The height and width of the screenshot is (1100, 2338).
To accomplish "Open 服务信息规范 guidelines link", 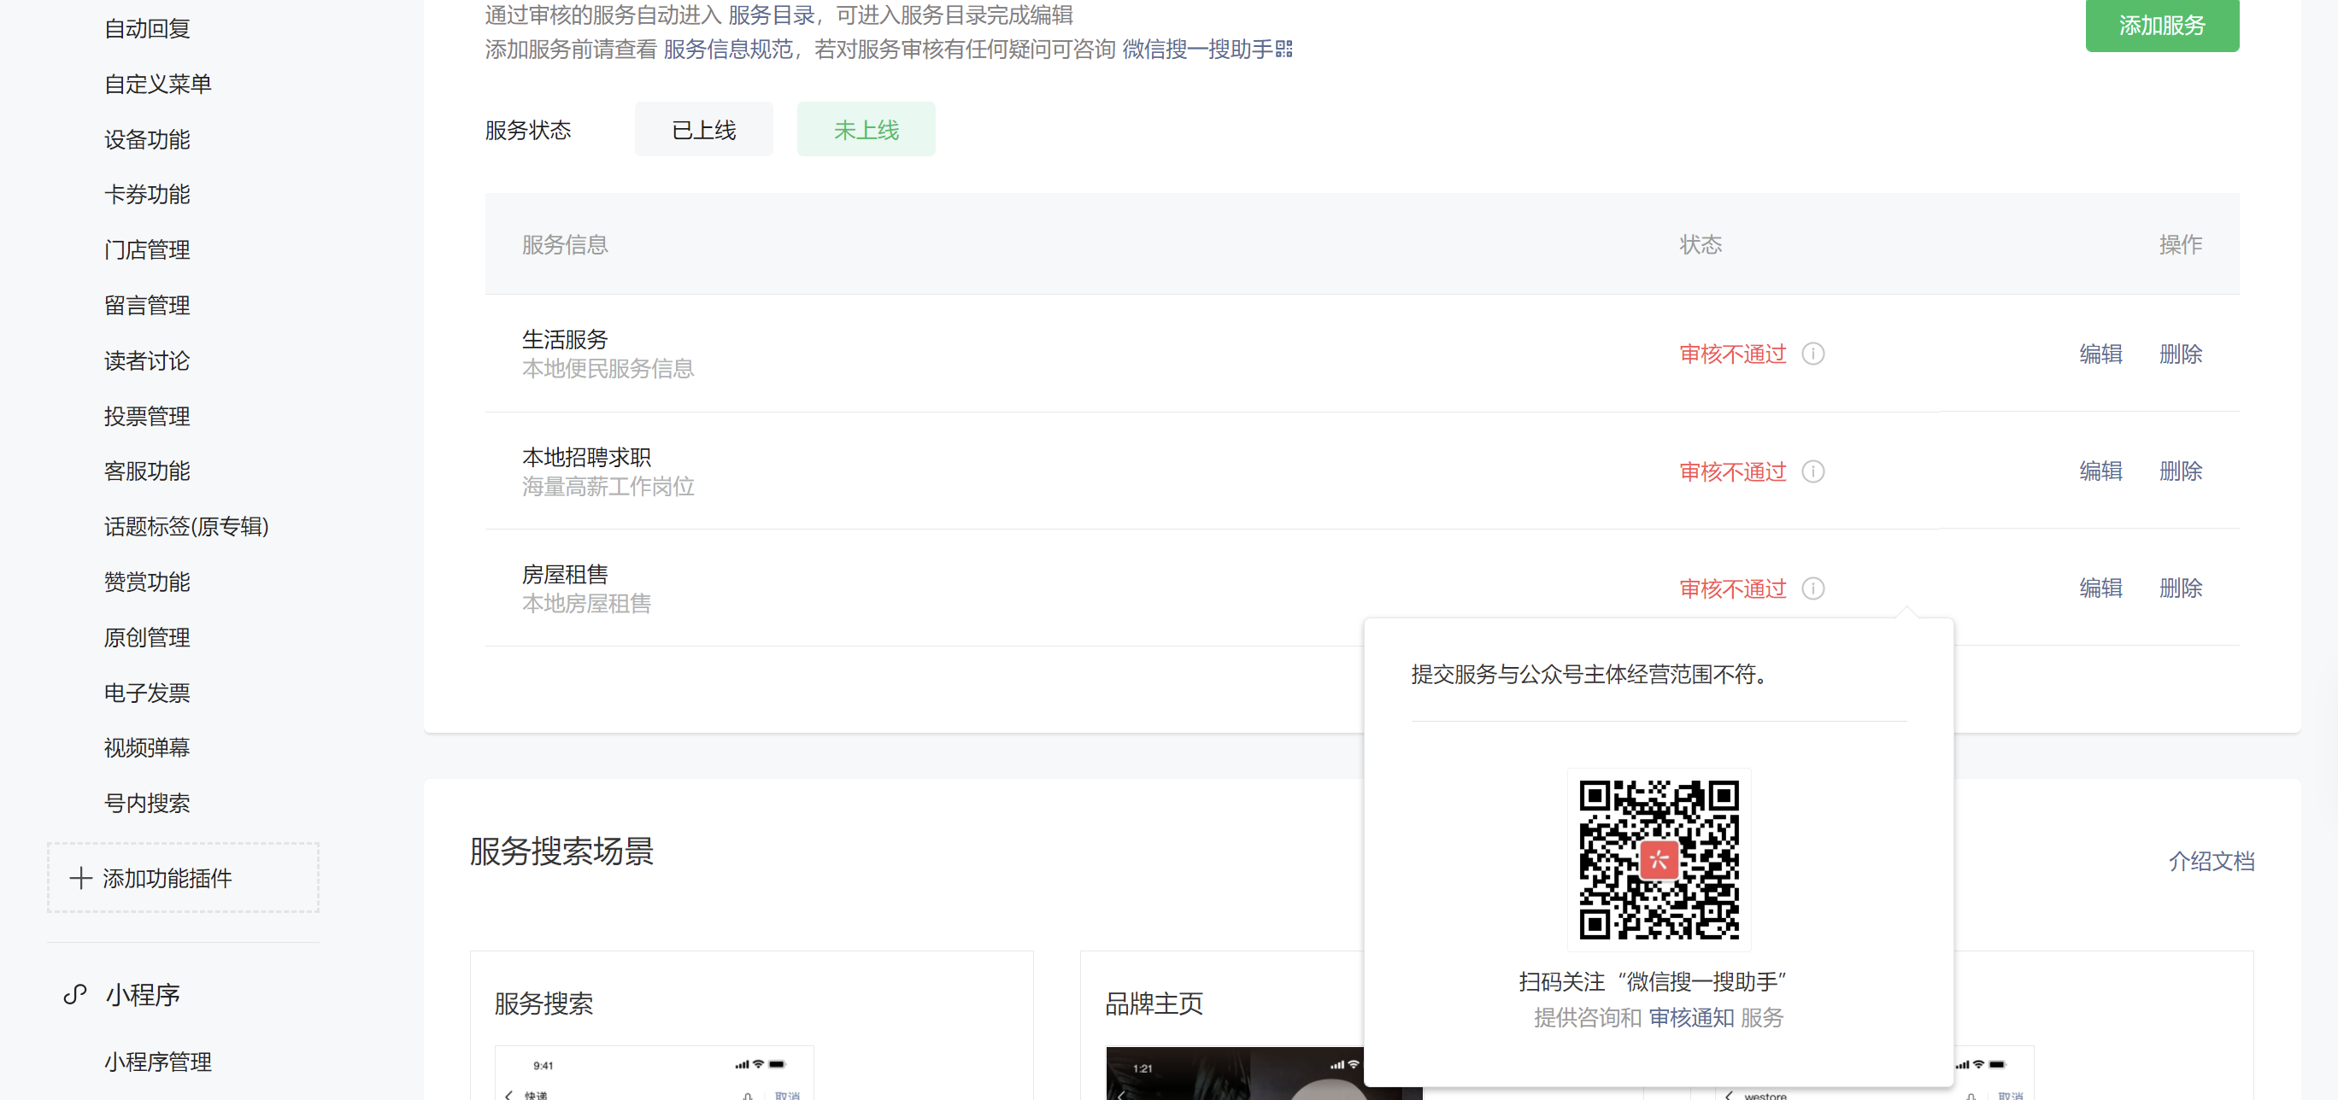I will tap(728, 49).
